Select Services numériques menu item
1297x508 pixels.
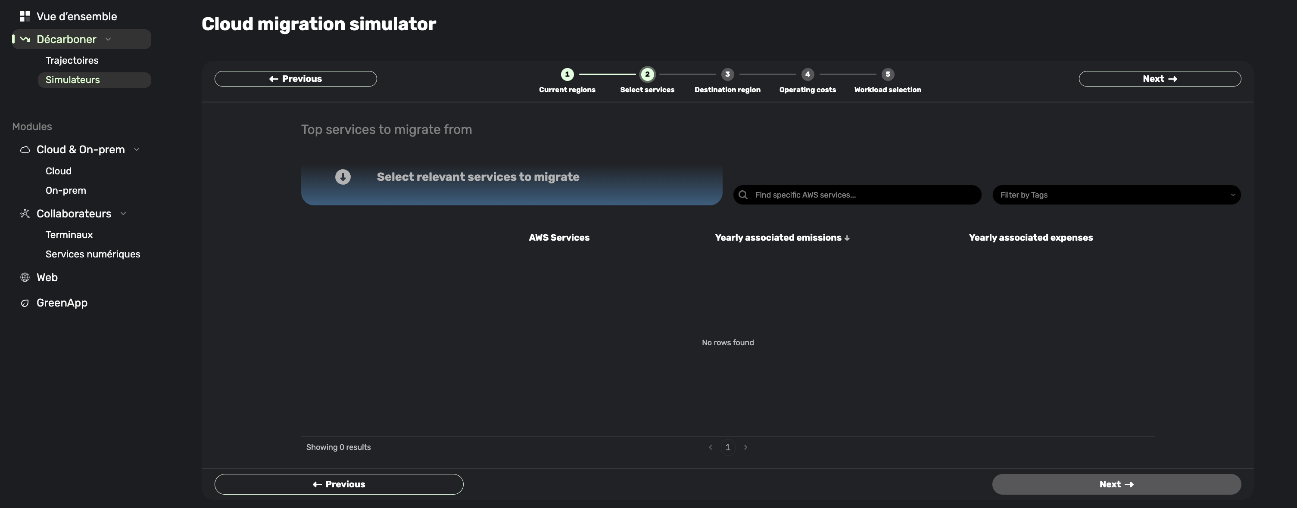pyautogui.click(x=93, y=254)
